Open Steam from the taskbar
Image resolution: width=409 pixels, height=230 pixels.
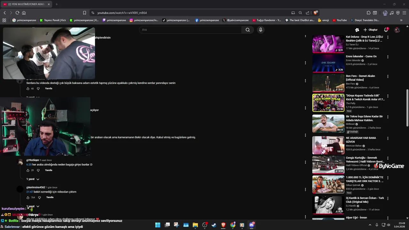(214, 225)
